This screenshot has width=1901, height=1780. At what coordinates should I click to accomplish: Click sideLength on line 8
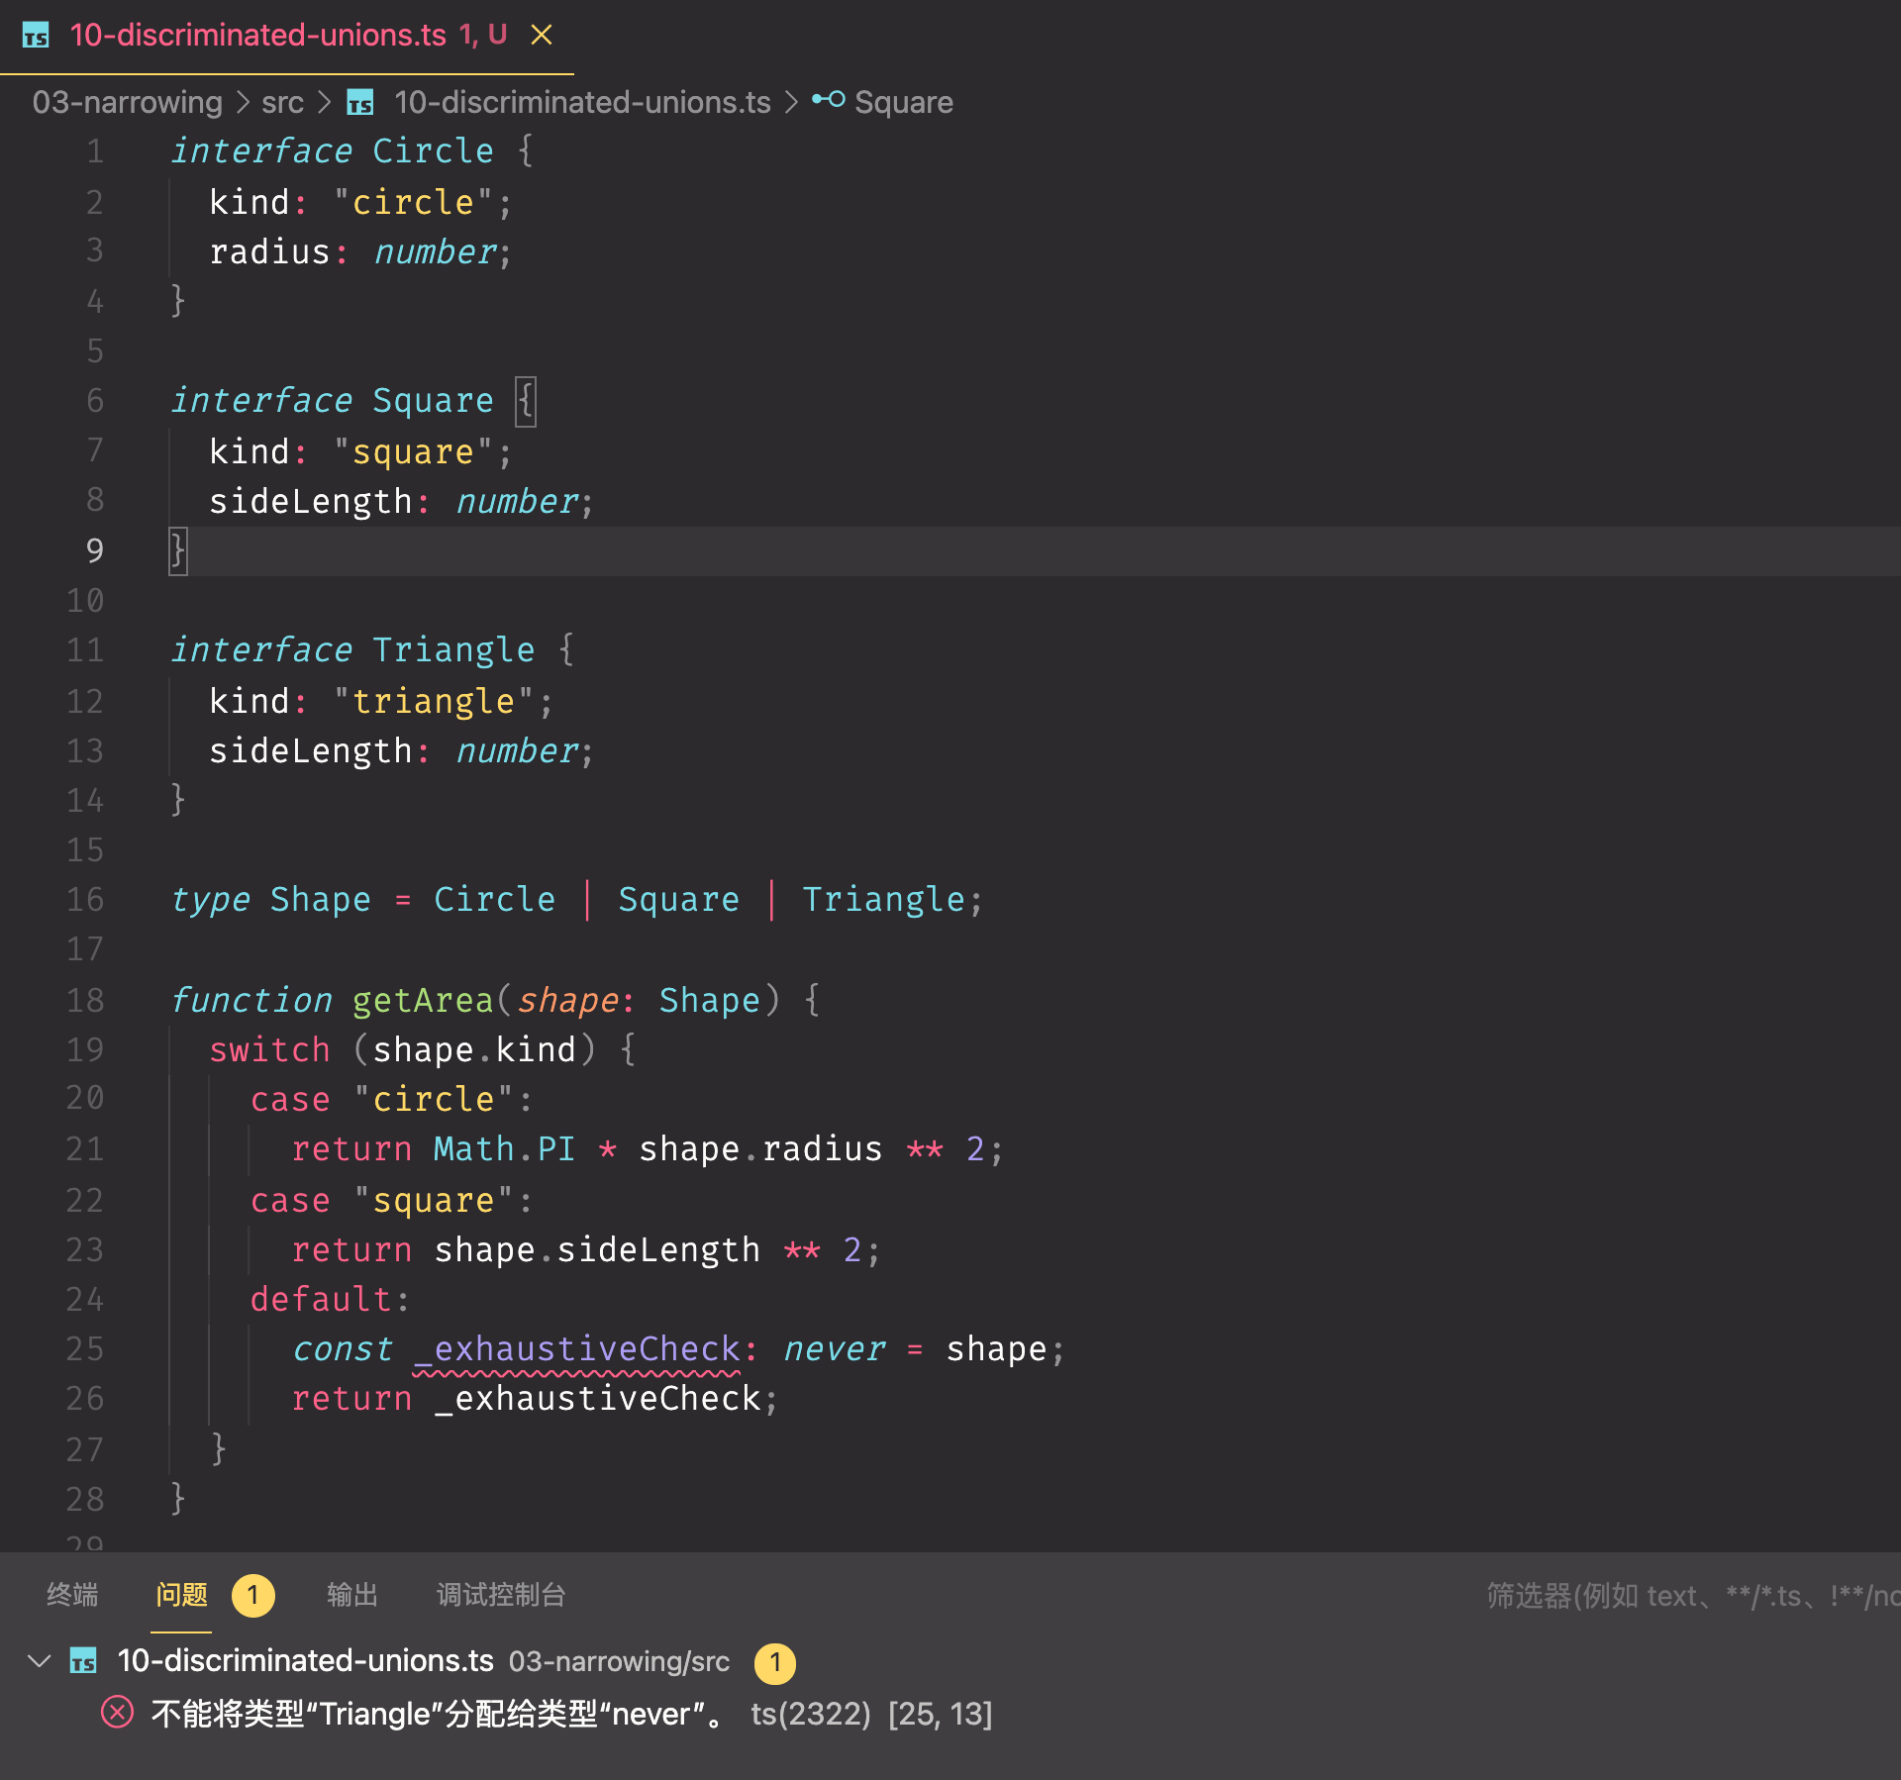click(311, 502)
